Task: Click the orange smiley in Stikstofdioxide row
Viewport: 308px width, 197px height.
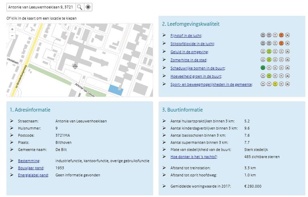Action: click(281, 43)
